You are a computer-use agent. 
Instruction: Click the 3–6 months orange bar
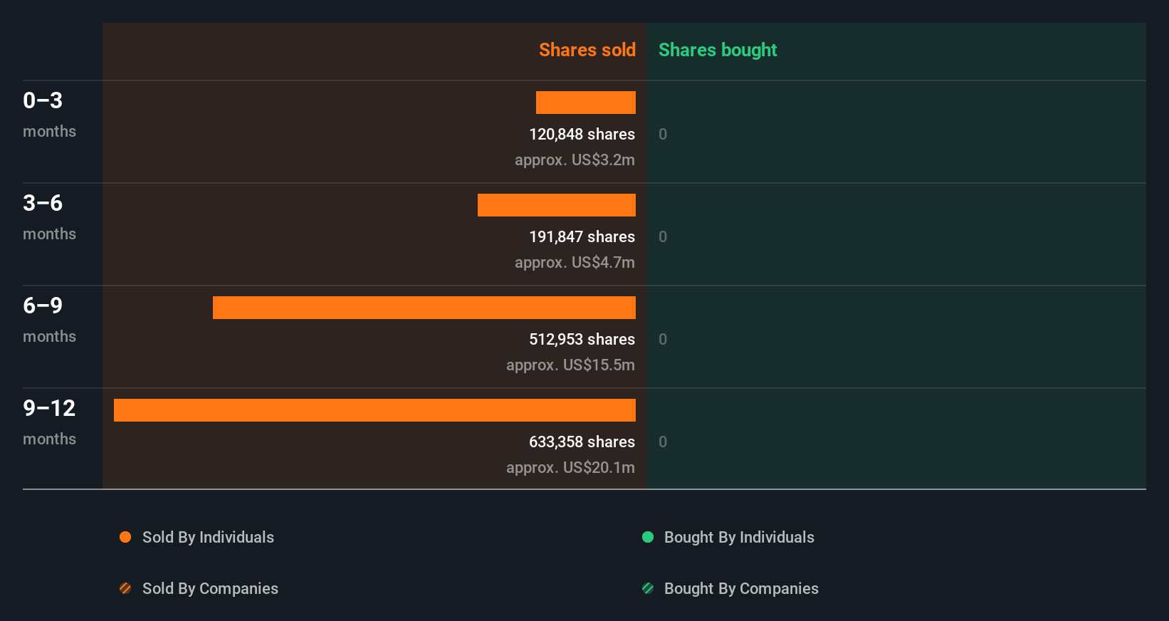(557, 205)
